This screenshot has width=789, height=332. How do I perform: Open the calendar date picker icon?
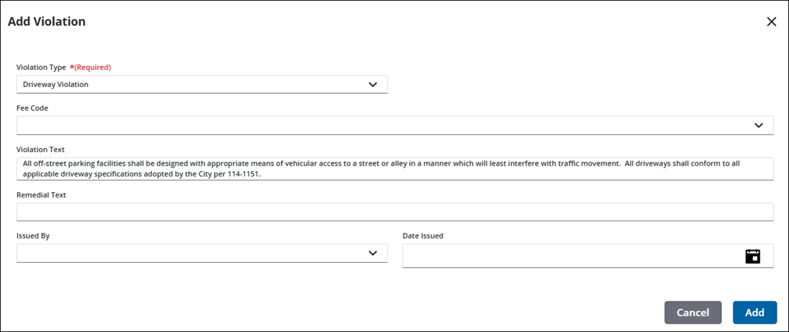click(752, 256)
